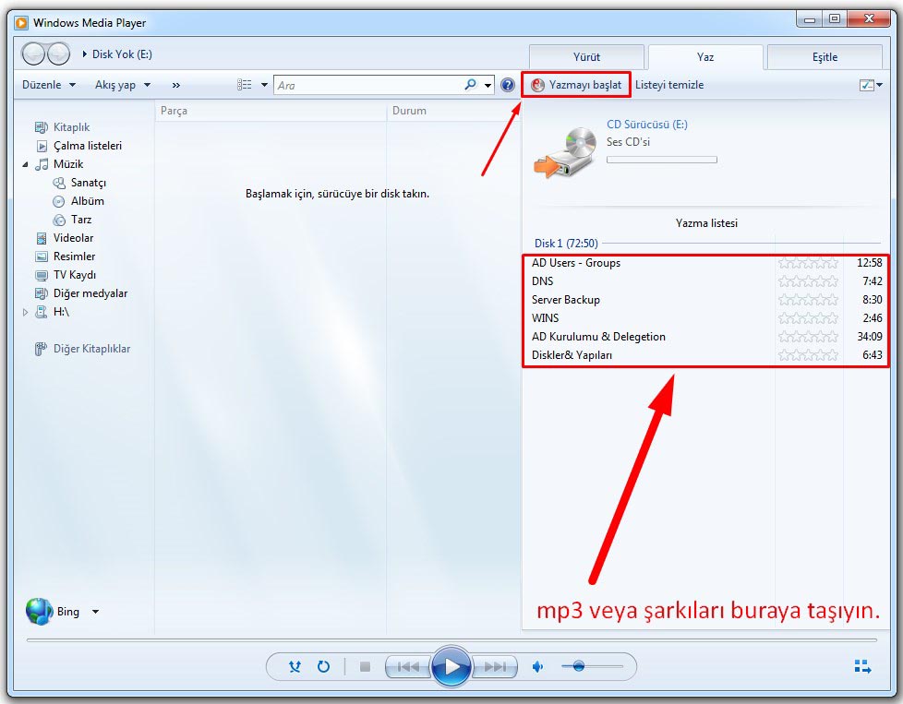Open the Akış yap dropdown menu
The height and width of the screenshot is (704, 903).
coord(122,85)
